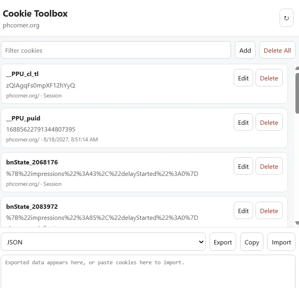299x288 pixels.
Task: Click the scrollbar up arrow
Action: pos(297,68)
